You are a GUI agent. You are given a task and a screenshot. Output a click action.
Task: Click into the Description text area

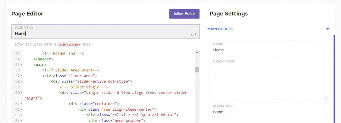click(269, 79)
